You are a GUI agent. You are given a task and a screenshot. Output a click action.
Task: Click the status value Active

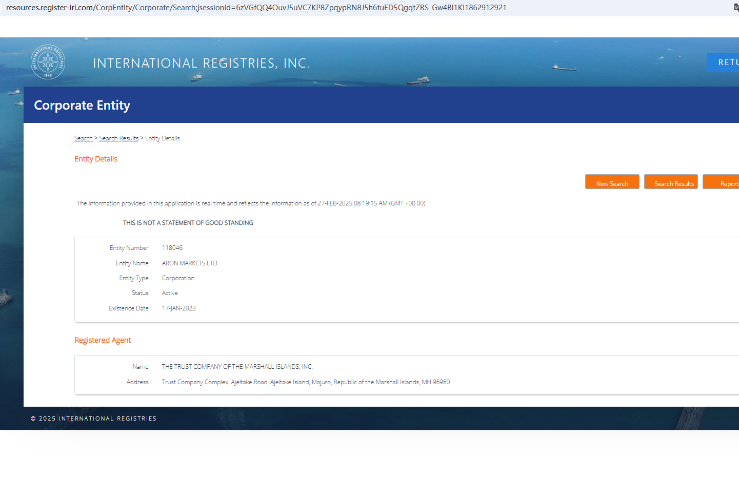[170, 293]
